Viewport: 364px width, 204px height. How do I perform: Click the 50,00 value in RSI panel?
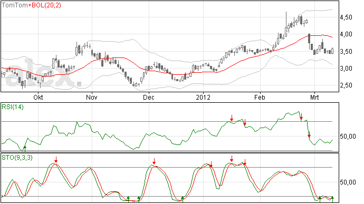(x=348, y=136)
